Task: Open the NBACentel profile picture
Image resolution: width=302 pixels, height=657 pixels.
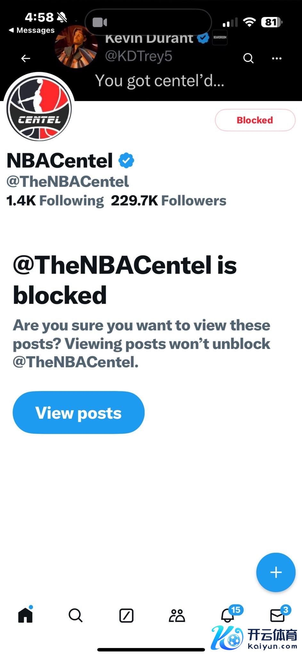Action: tap(39, 108)
